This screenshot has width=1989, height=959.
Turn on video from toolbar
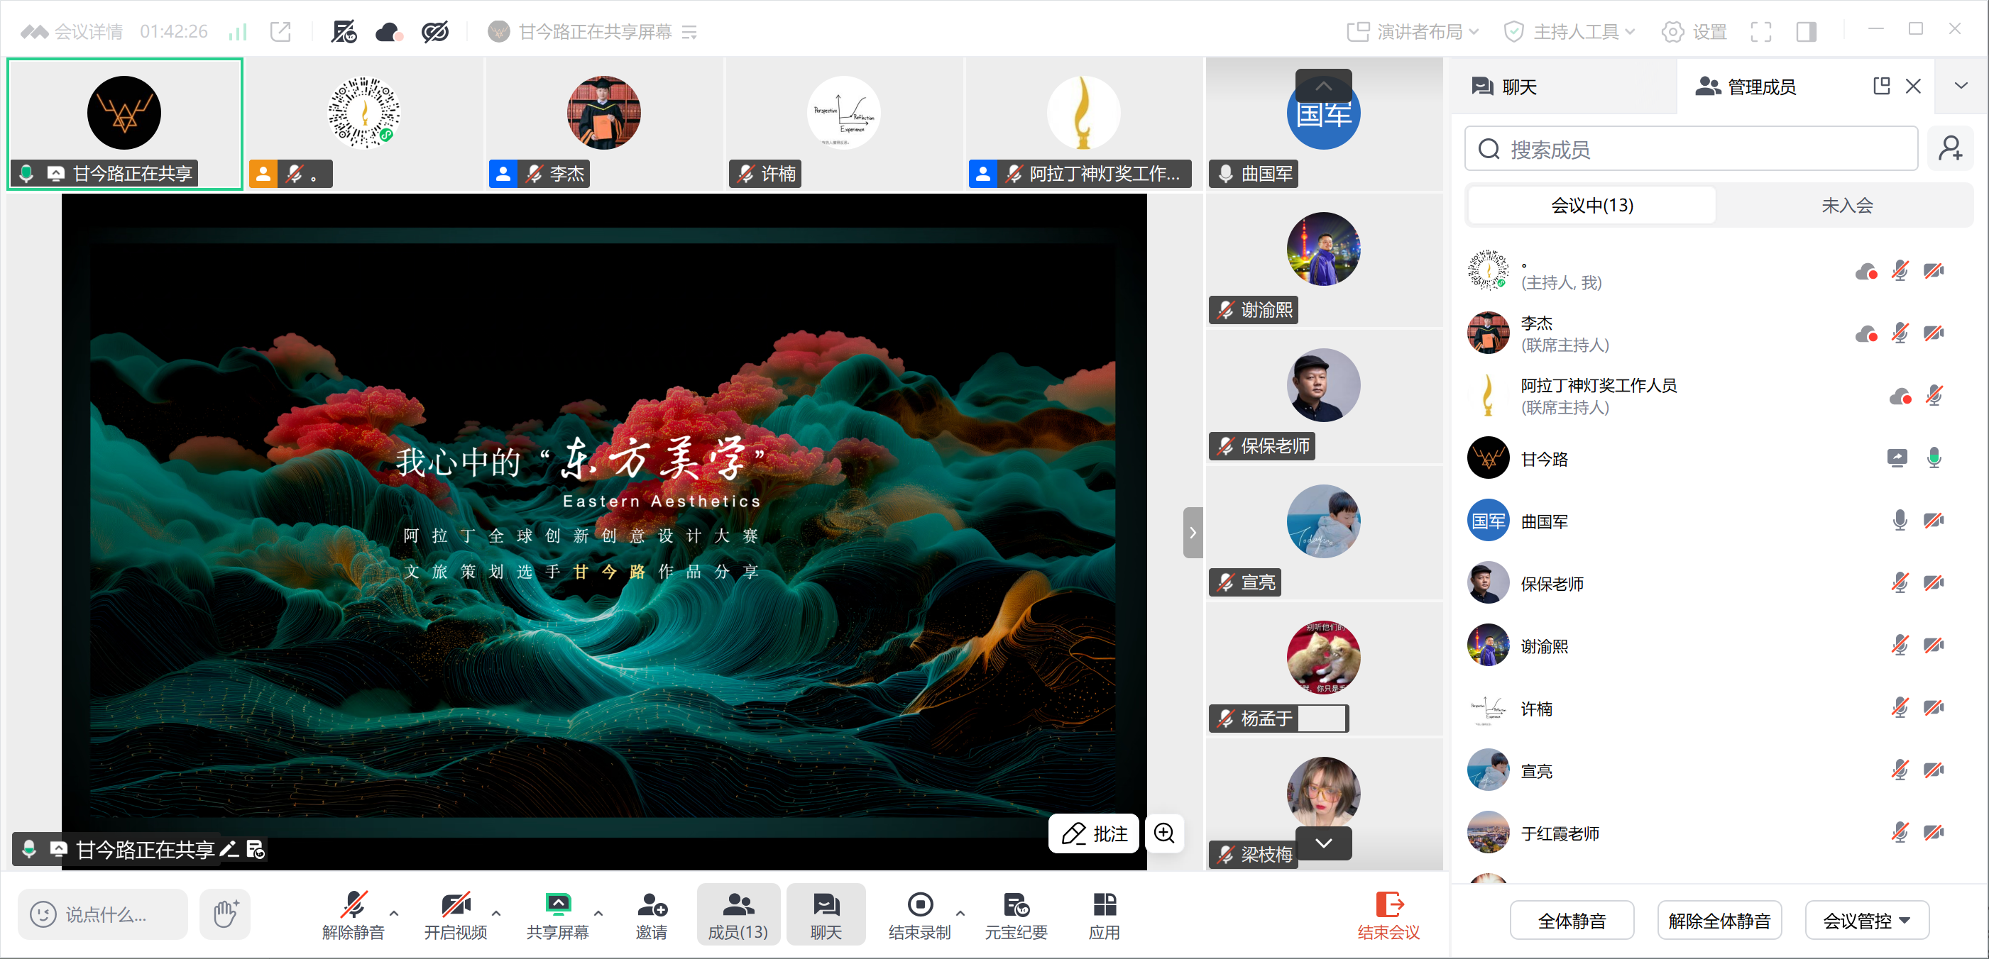click(456, 916)
